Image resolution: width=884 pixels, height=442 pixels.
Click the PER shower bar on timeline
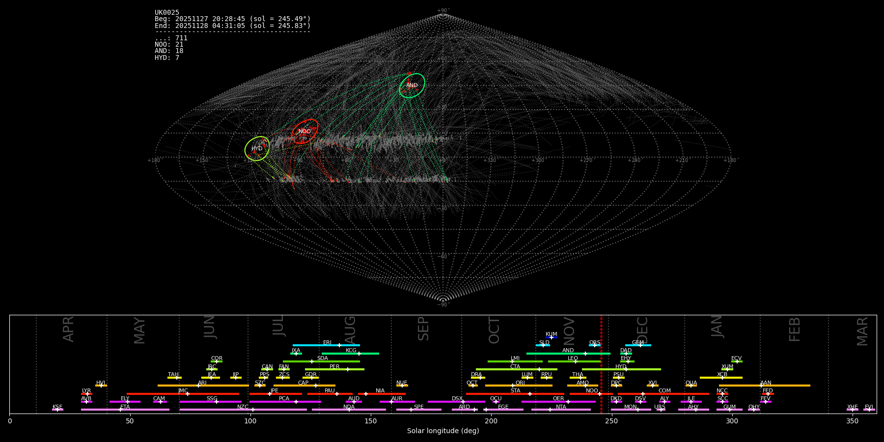point(334,369)
